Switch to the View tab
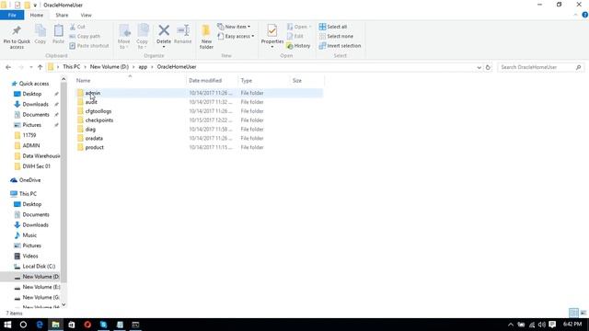The image size is (589, 331). point(86,15)
